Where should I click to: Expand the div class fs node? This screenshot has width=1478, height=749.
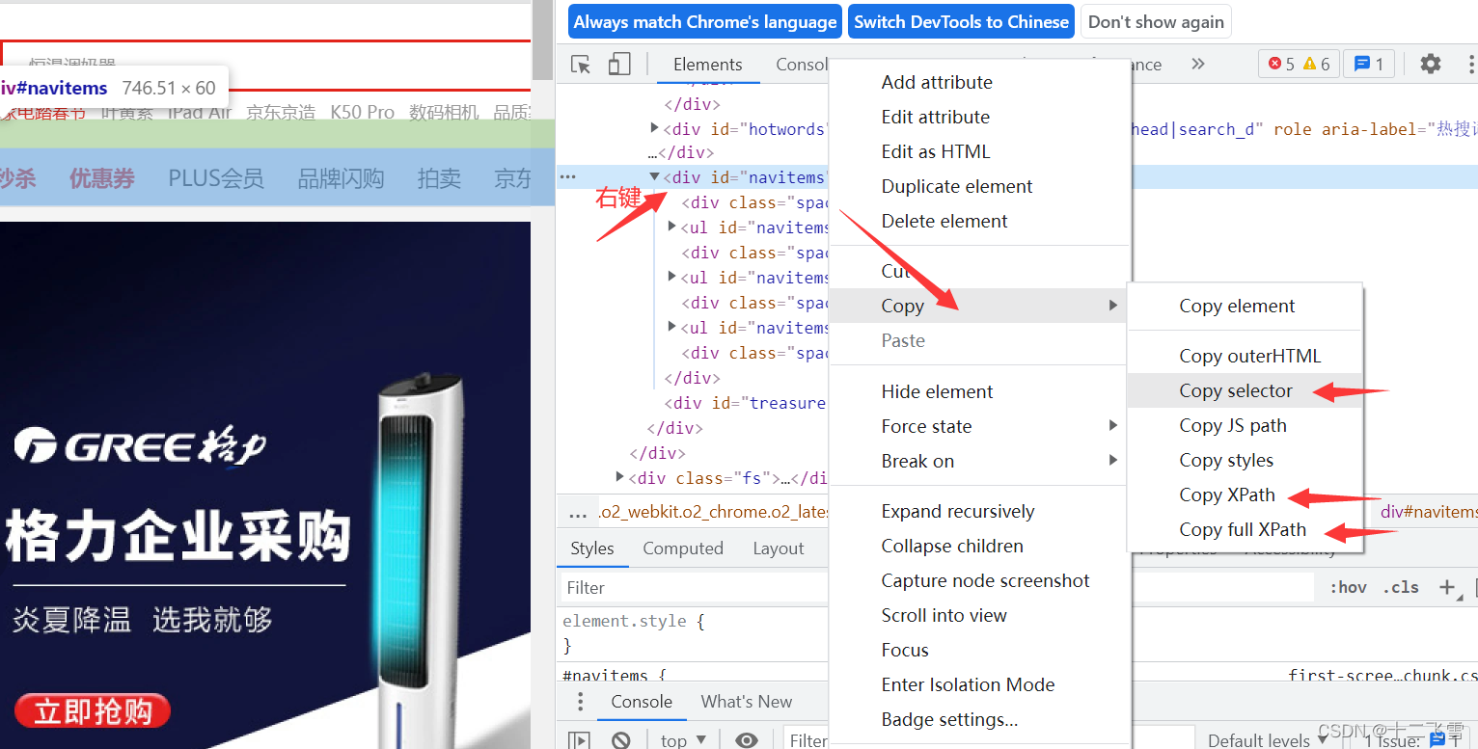619,477
